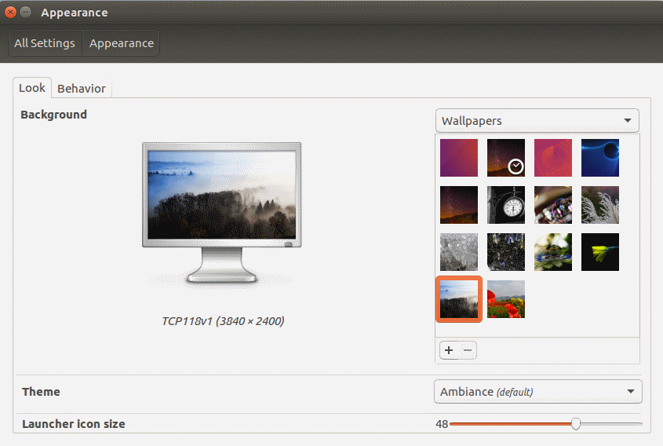663x446 pixels.
Task: Open the Ambiance theme dropdown
Action: 537,391
